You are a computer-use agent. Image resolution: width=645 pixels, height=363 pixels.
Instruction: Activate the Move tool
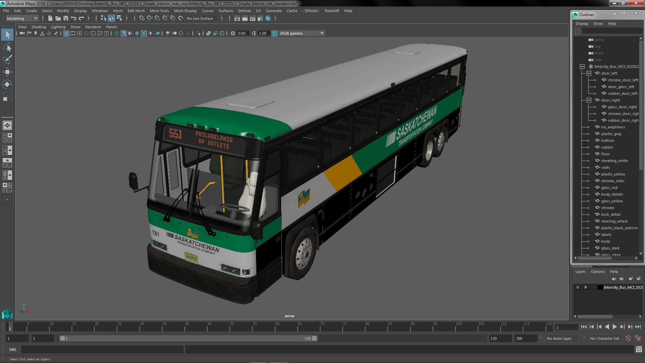7,72
